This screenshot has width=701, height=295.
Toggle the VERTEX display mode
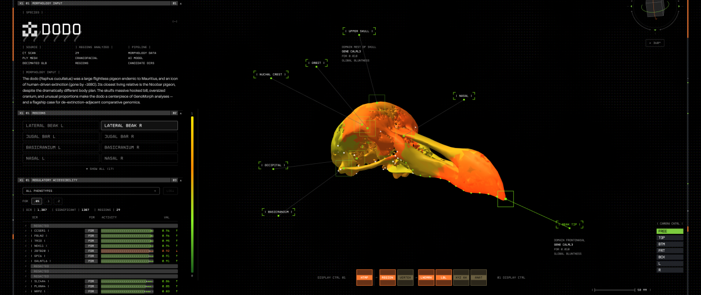coord(405,278)
